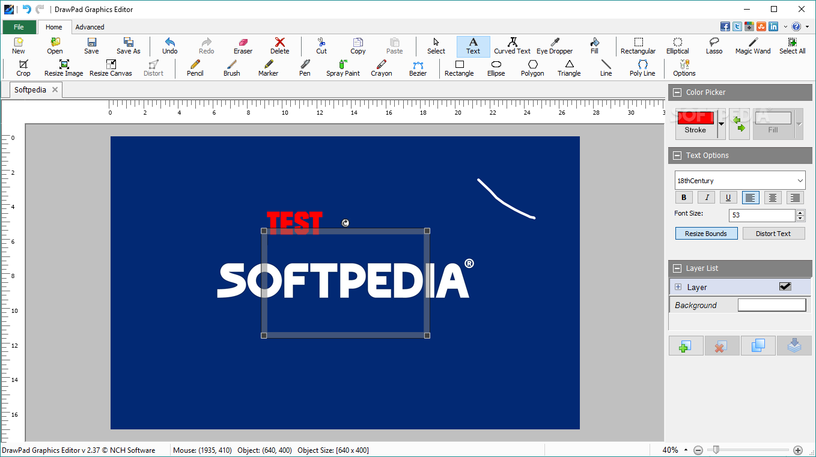Activate the Curved Text tool
This screenshot has height=457, width=816.
coord(512,46)
